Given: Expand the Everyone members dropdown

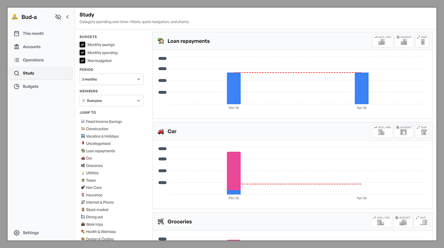Looking at the screenshot, I should 111,101.
